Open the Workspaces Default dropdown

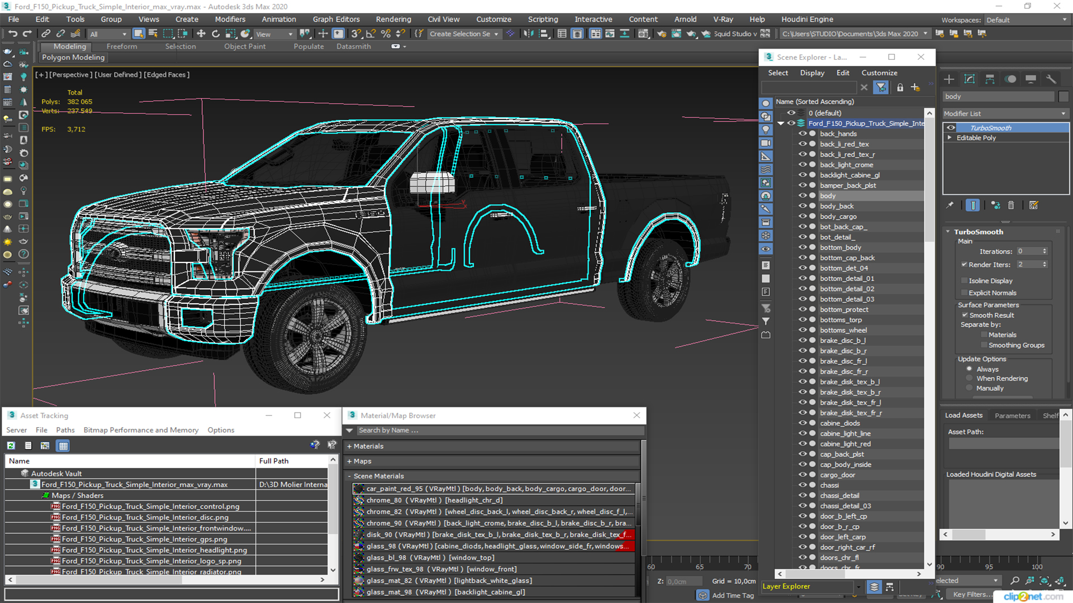click(1027, 20)
